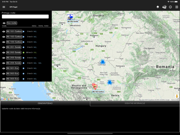Select vehicle BG 102-Canbus button
This screenshot has height=135, width=180.
click(14, 37)
